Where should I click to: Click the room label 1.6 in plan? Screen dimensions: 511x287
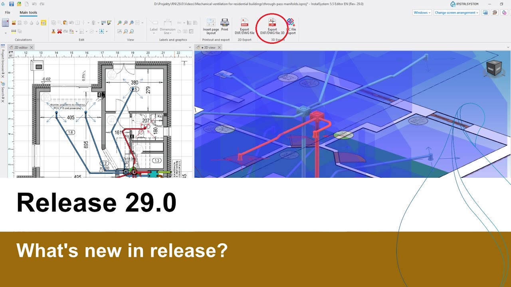click(x=71, y=132)
